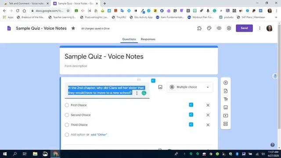281x158 pixels.
Task: Switch to Talk and Comment browser tab
Action: click(x=26, y=4)
